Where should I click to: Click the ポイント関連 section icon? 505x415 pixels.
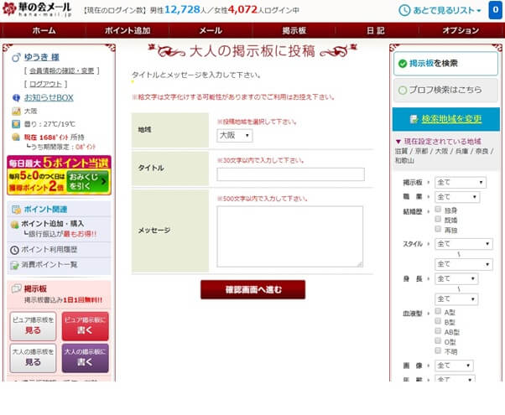point(16,210)
